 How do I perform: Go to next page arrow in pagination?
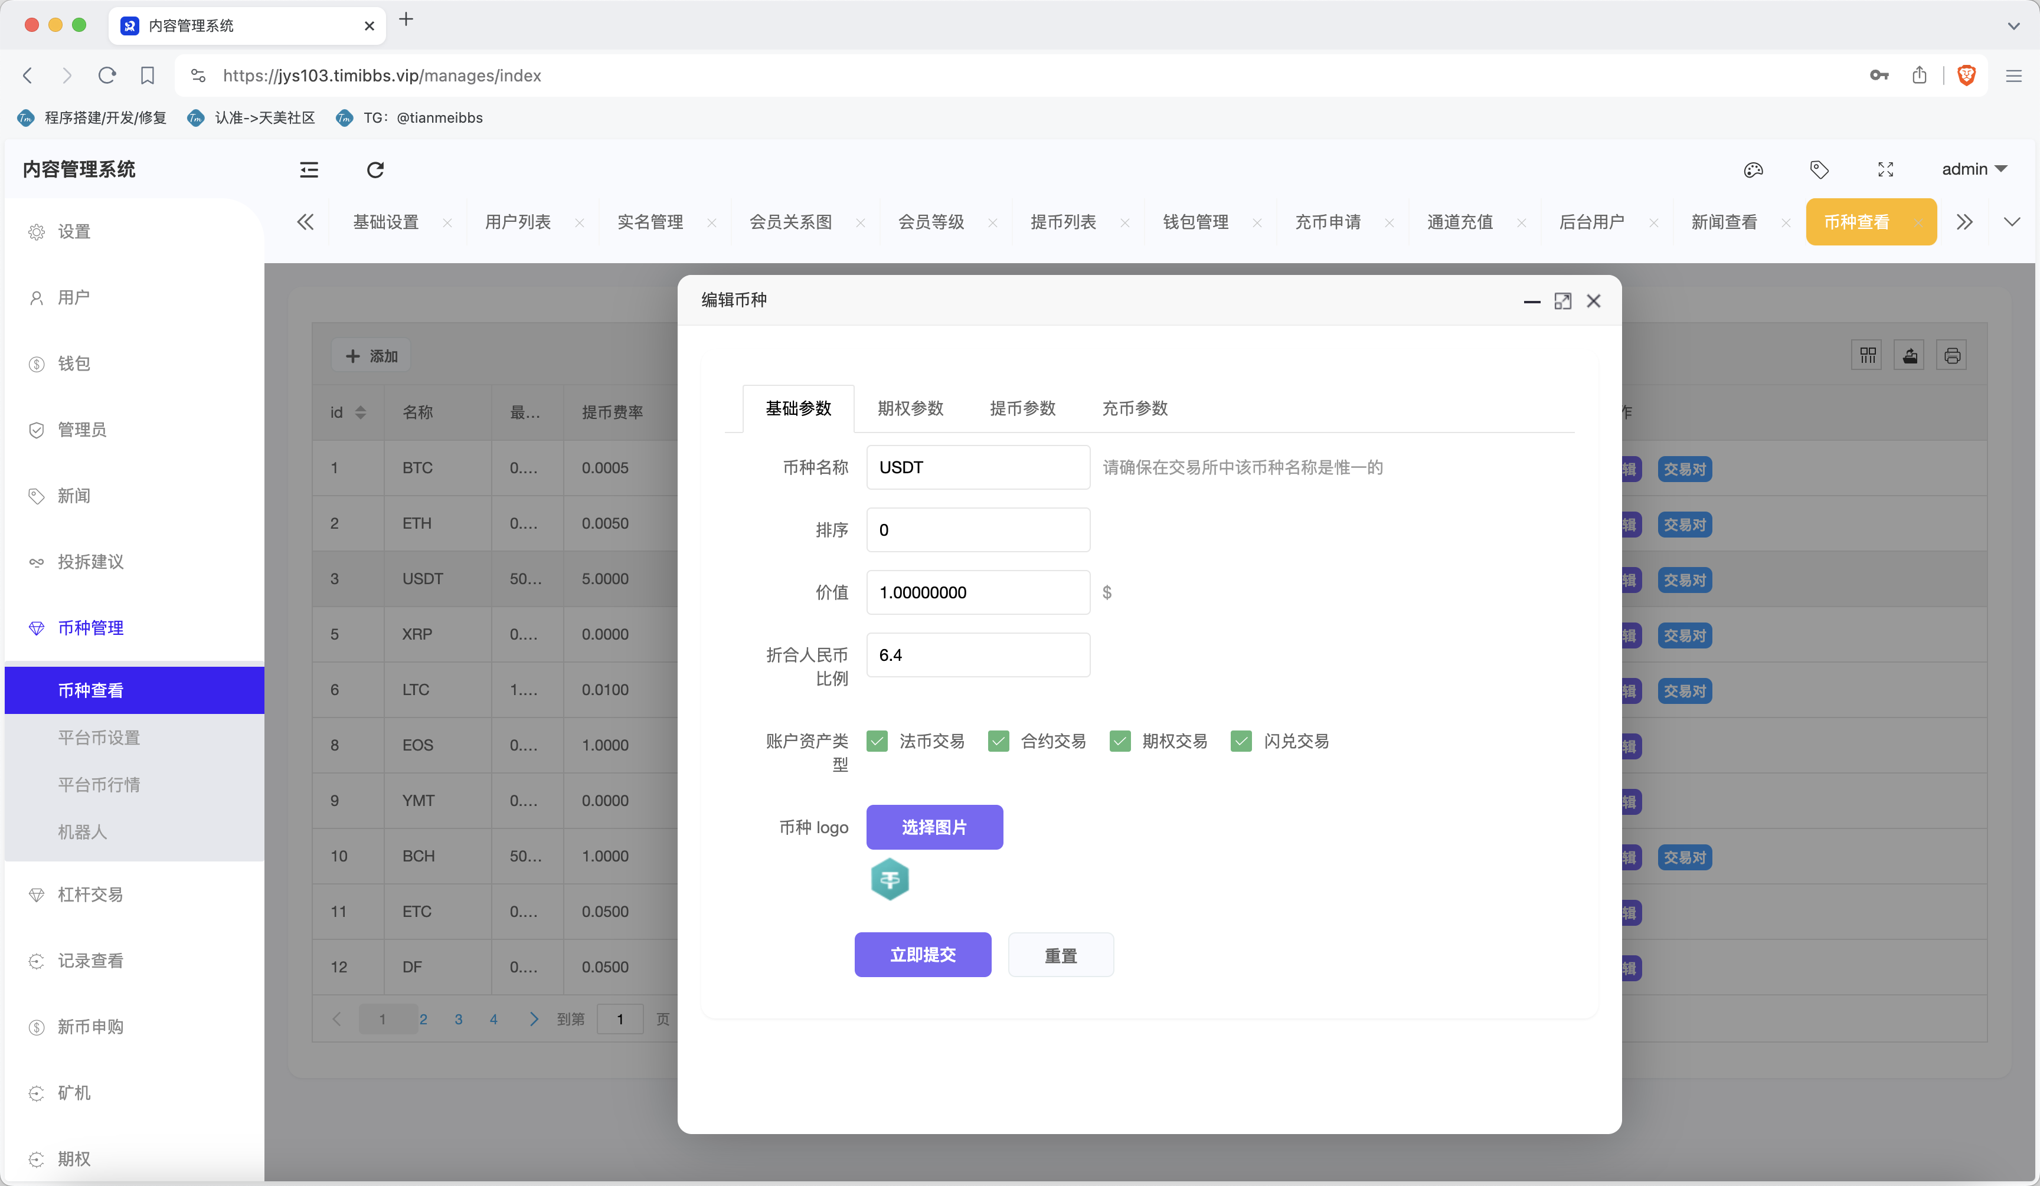(534, 1018)
